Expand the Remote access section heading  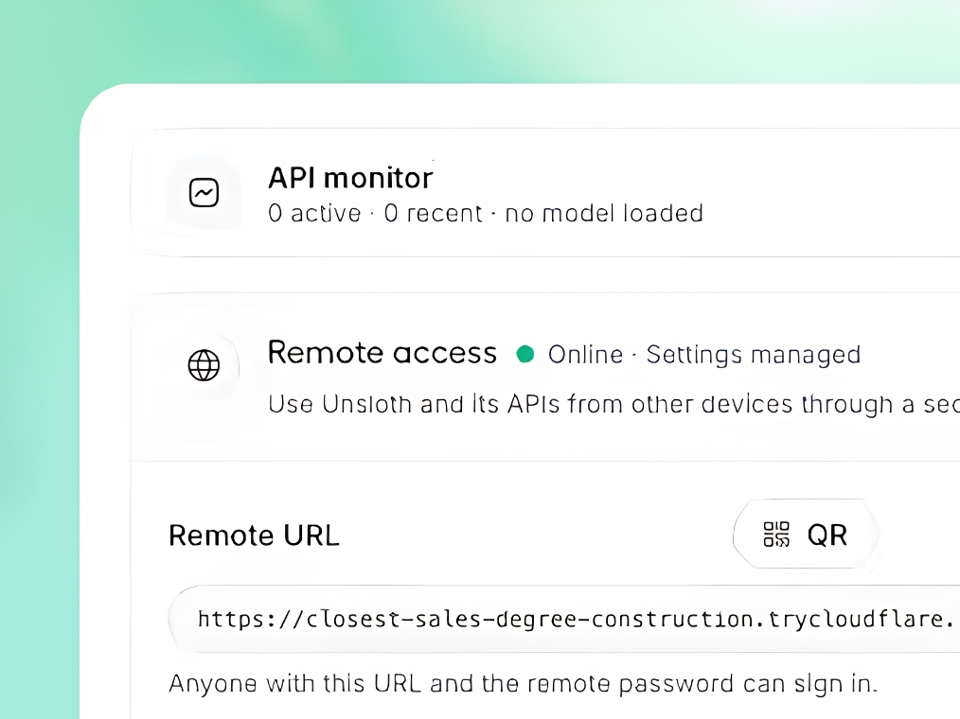point(382,353)
